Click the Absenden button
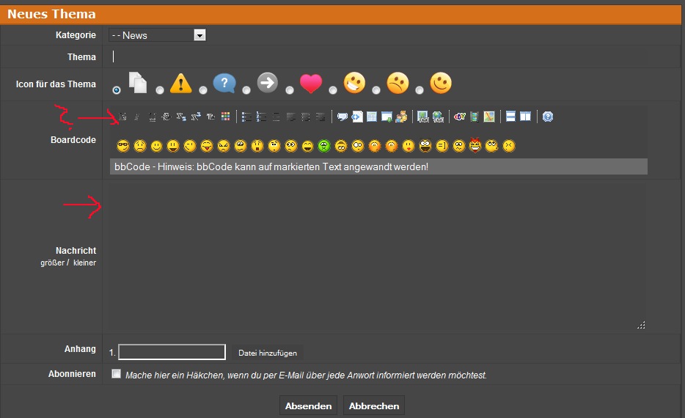The image size is (685, 418). click(308, 406)
